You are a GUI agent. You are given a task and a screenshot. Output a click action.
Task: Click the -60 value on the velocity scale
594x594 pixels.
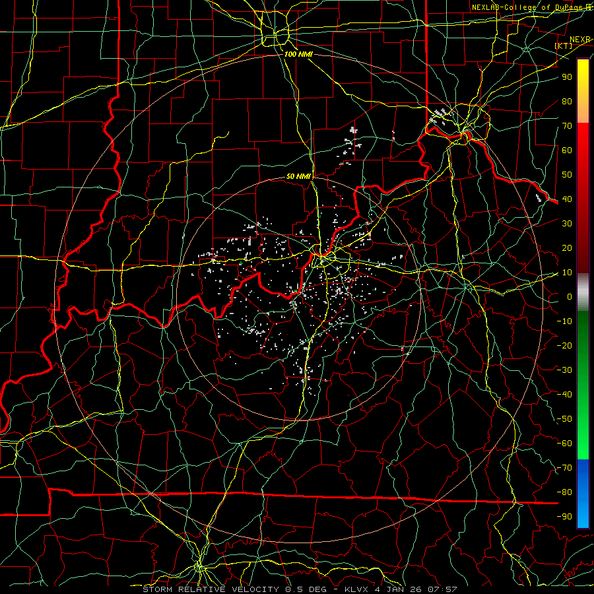[x=564, y=444]
